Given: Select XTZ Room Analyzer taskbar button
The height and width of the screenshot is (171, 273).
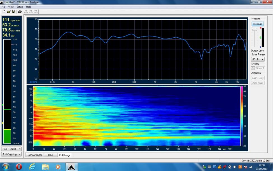Looking at the screenshot, I should (72, 167).
